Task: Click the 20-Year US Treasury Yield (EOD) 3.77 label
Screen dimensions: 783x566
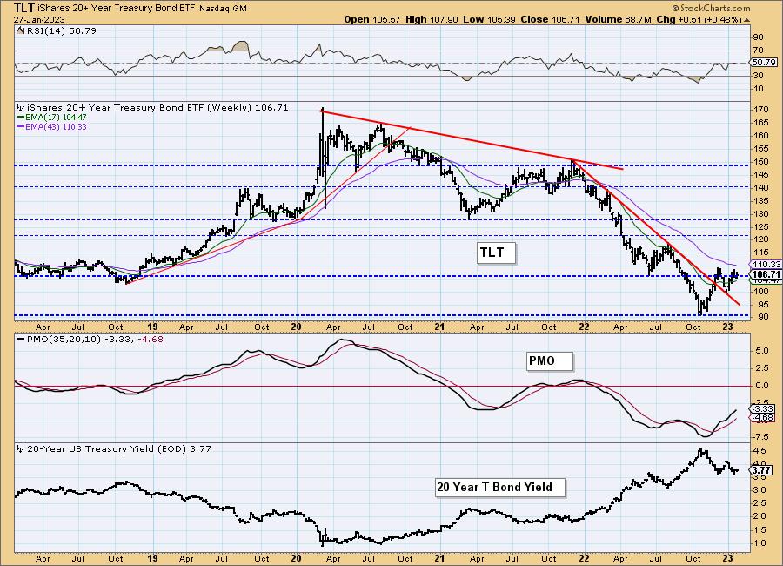Action: (119, 449)
